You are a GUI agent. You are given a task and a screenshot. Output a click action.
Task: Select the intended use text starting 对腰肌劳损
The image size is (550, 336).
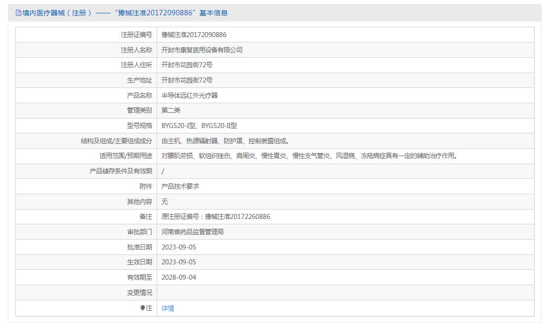tap(310, 156)
